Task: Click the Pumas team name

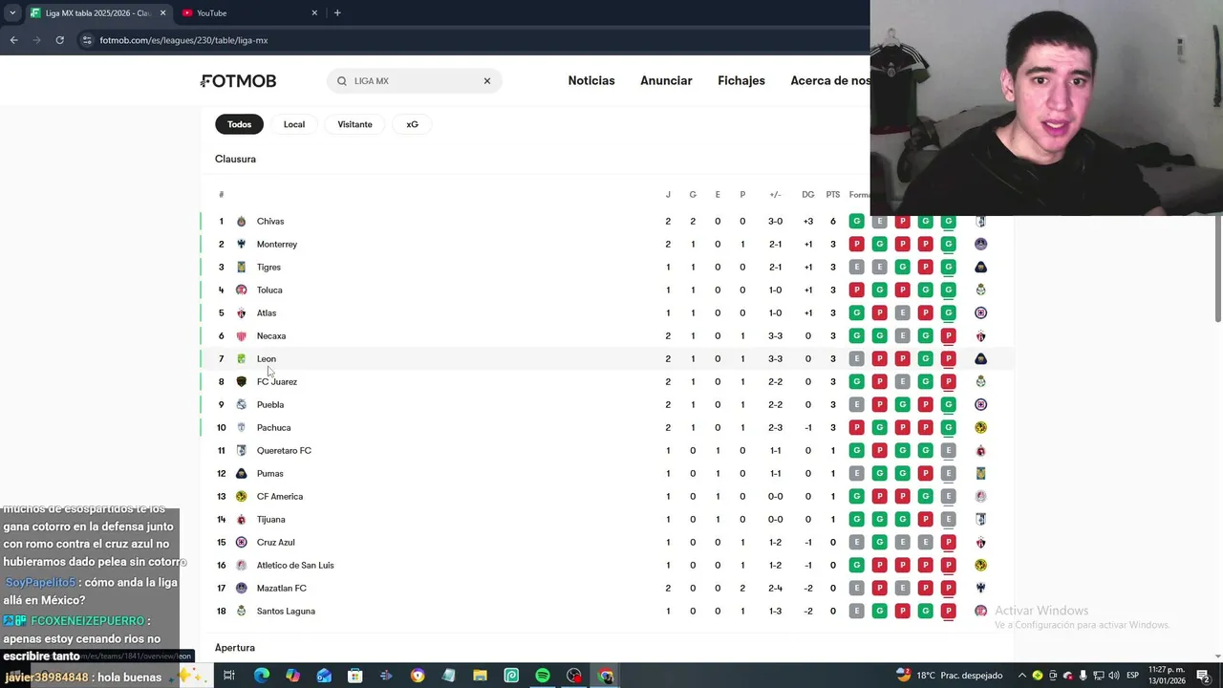Action: pos(270,474)
